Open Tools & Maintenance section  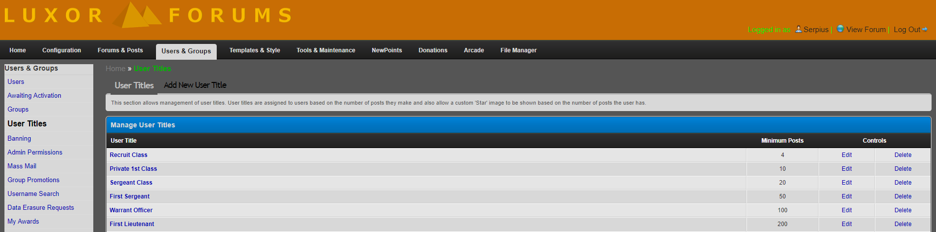pyautogui.click(x=326, y=50)
